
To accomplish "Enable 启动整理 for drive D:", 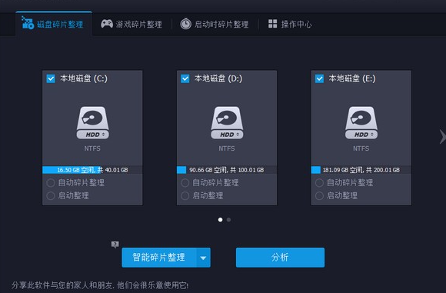I will 185,195.
